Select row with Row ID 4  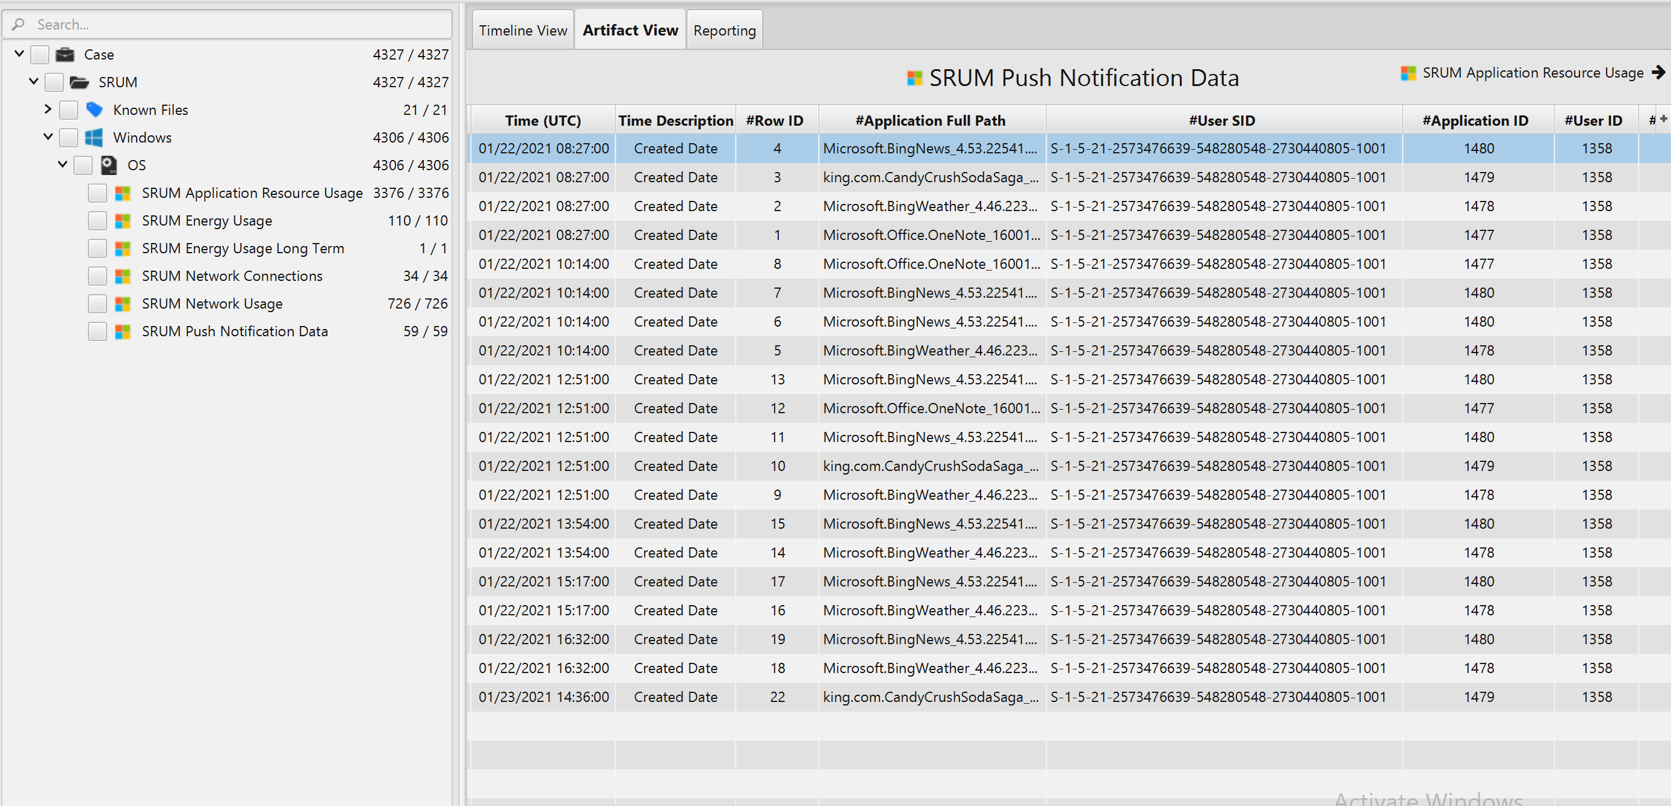(1069, 149)
